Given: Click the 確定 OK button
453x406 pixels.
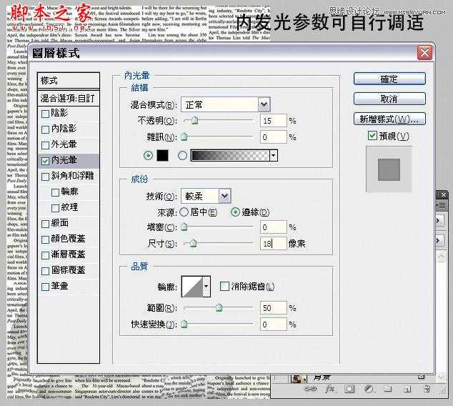Looking at the screenshot, I should (389, 79).
